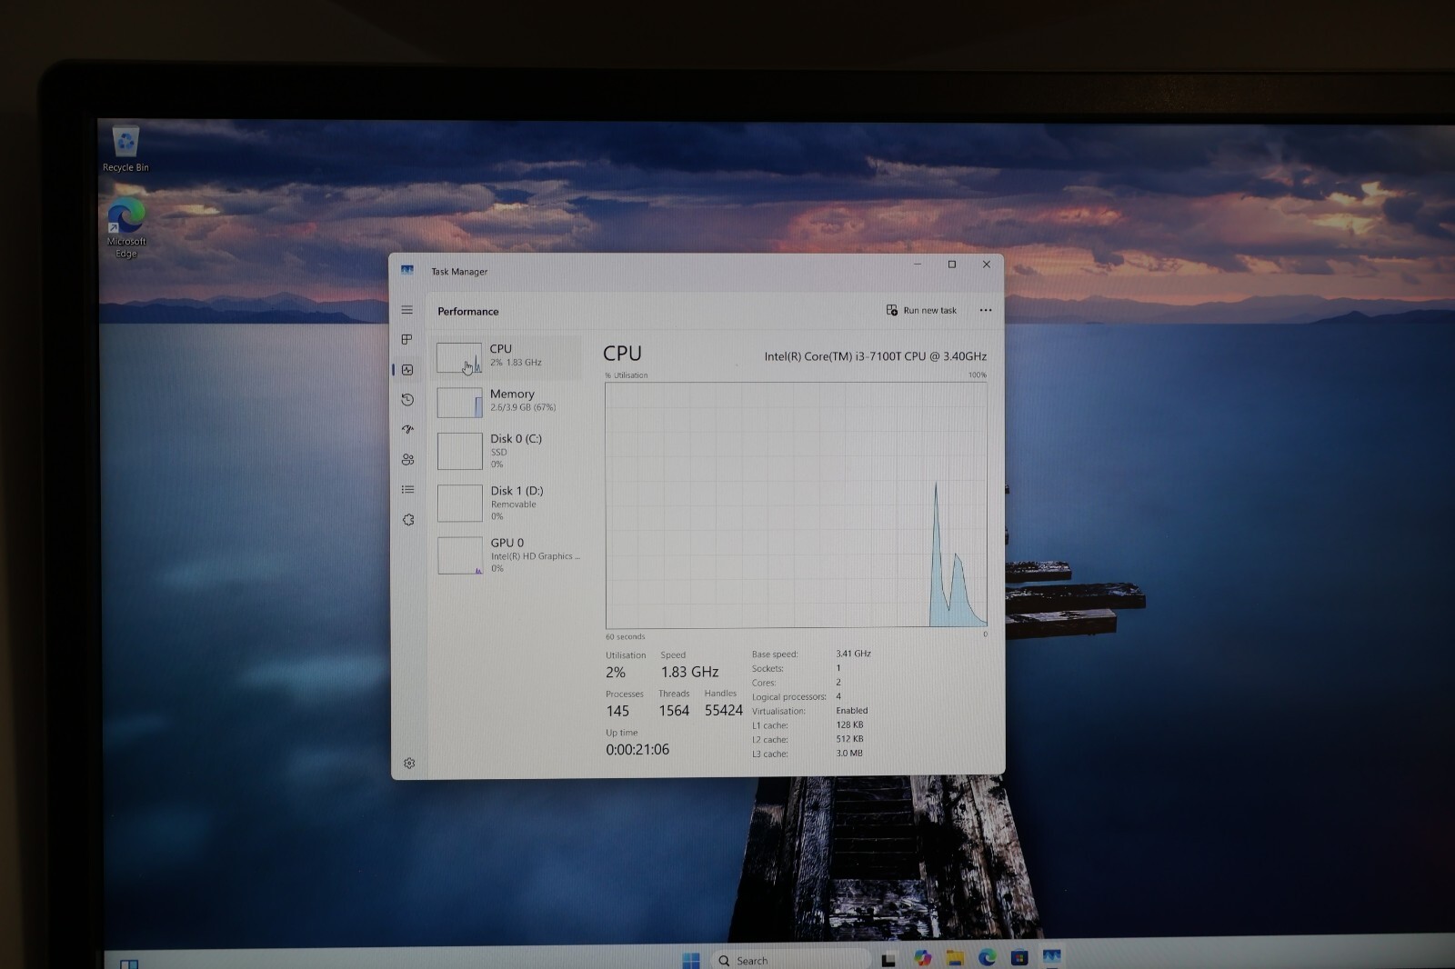The height and width of the screenshot is (969, 1455).
Task: Click the CPU utilisation graph
Action: [x=797, y=504]
